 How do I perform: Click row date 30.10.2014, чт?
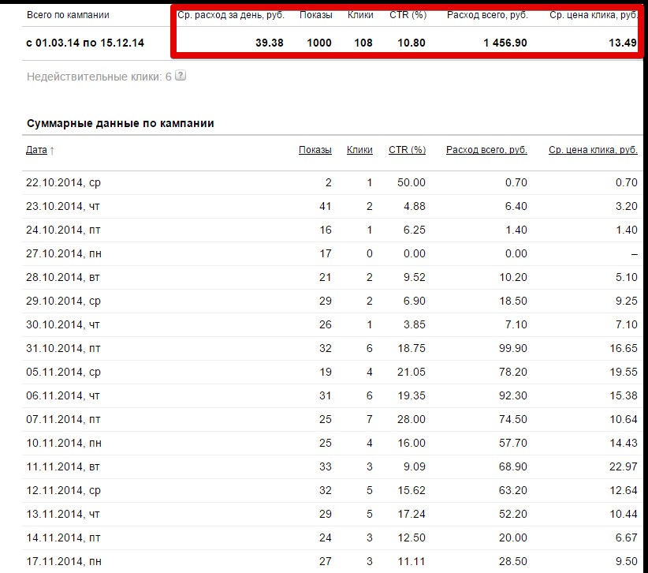tap(63, 324)
